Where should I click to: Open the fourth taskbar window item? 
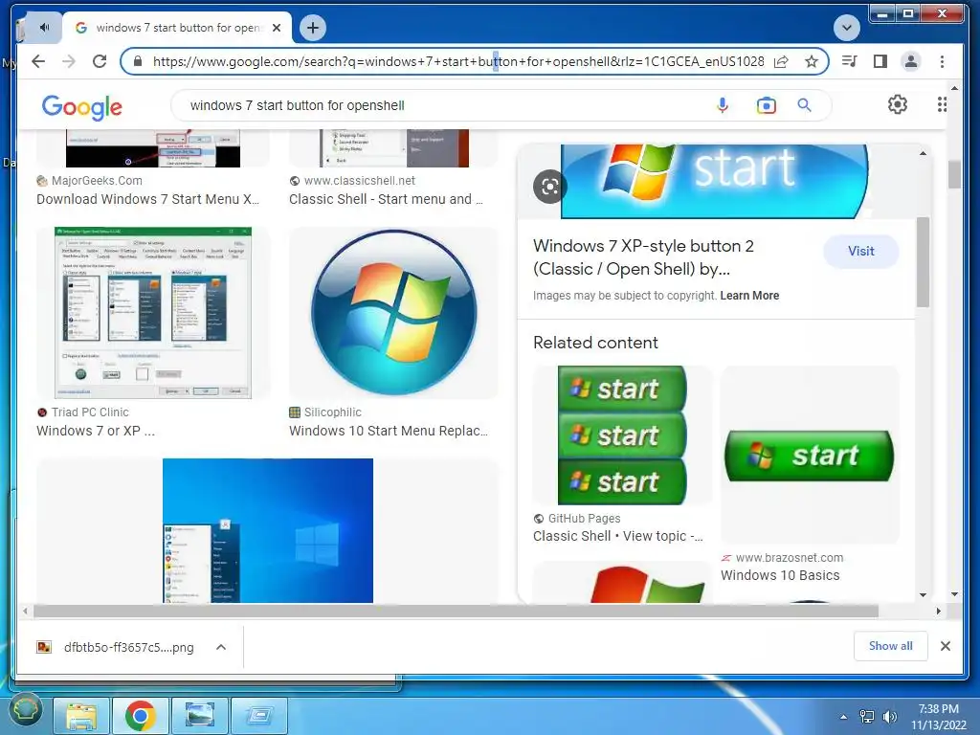(x=258, y=715)
